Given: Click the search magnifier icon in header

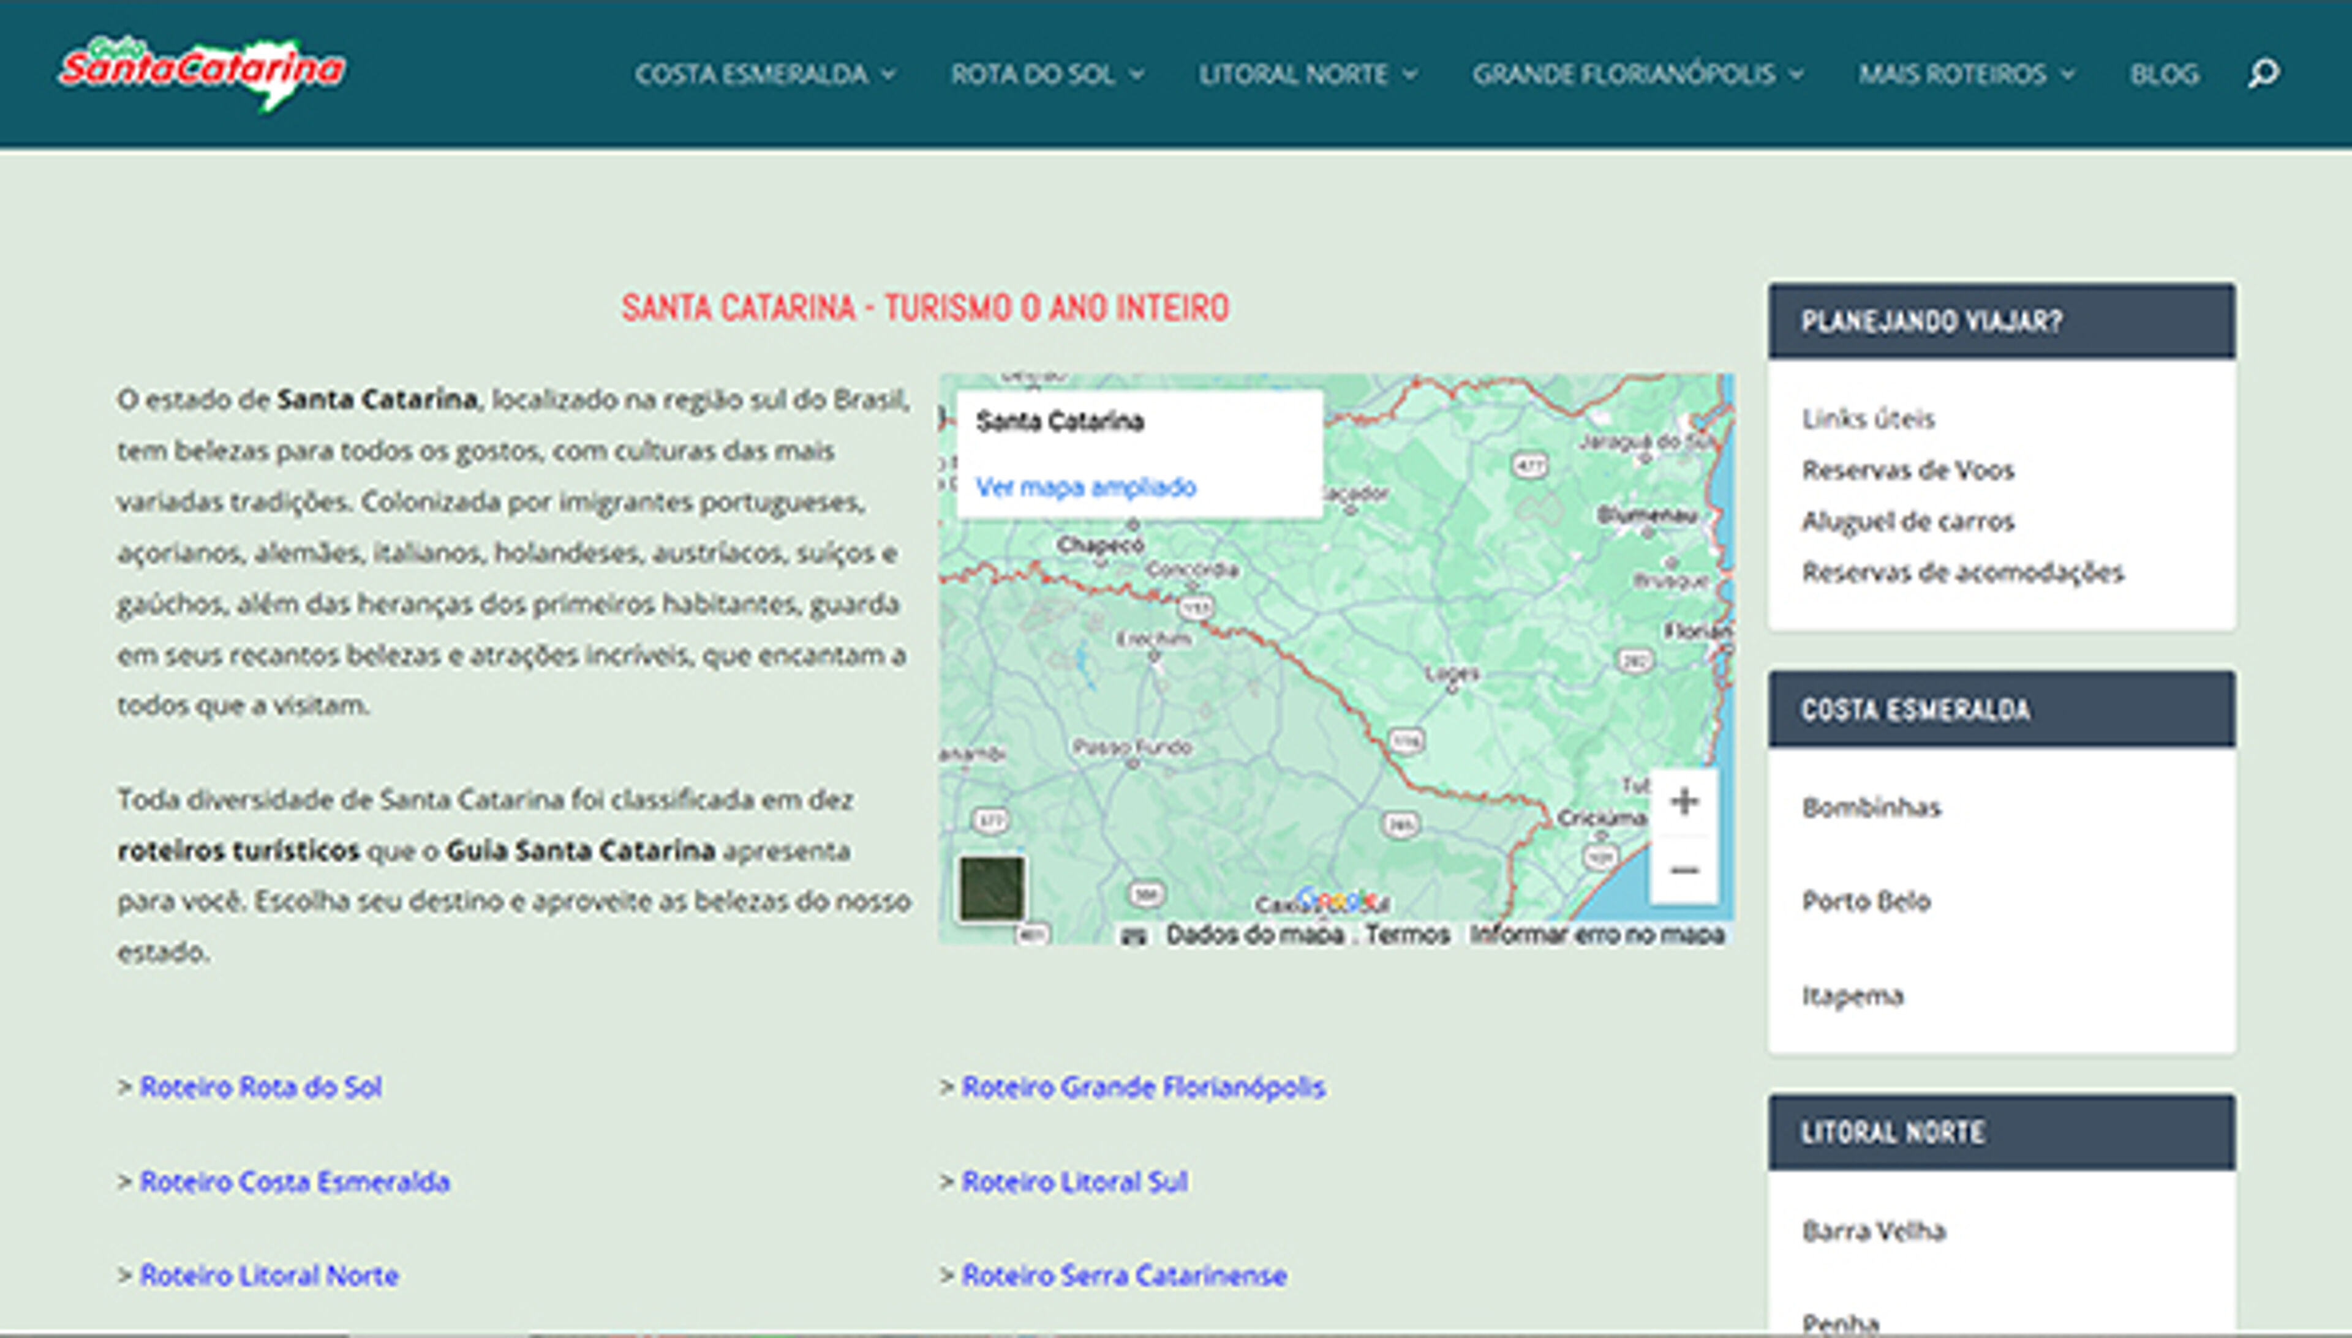Looking at the screenshot, I should (x=2263, y=73).
